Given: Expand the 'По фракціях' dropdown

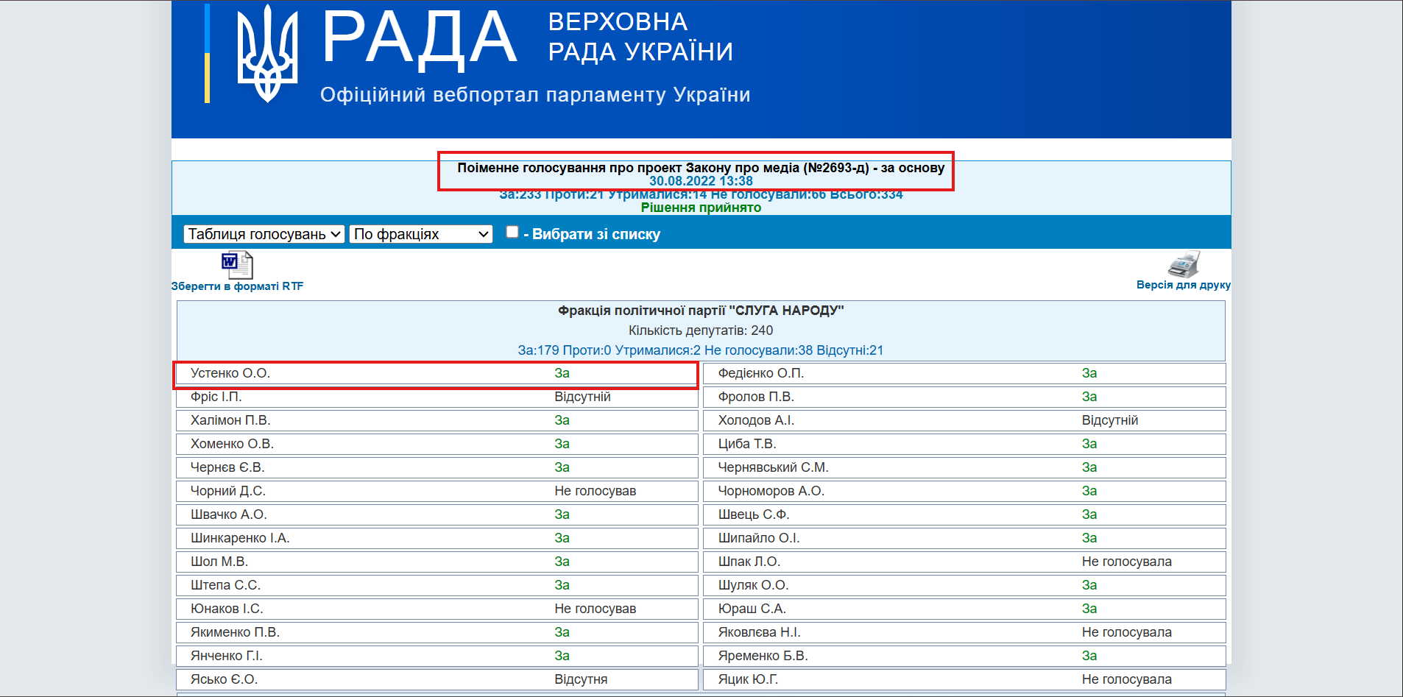Looking at the screenshot, I should (x=421, y=234).
